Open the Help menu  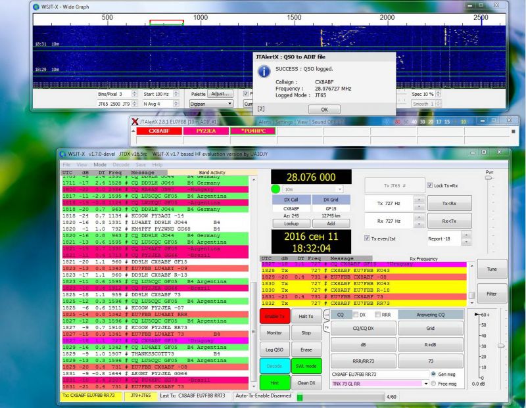coord(157,165)
